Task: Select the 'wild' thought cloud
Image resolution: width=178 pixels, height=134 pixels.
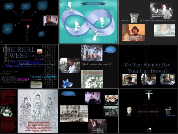Action: (x=7, y=29)
